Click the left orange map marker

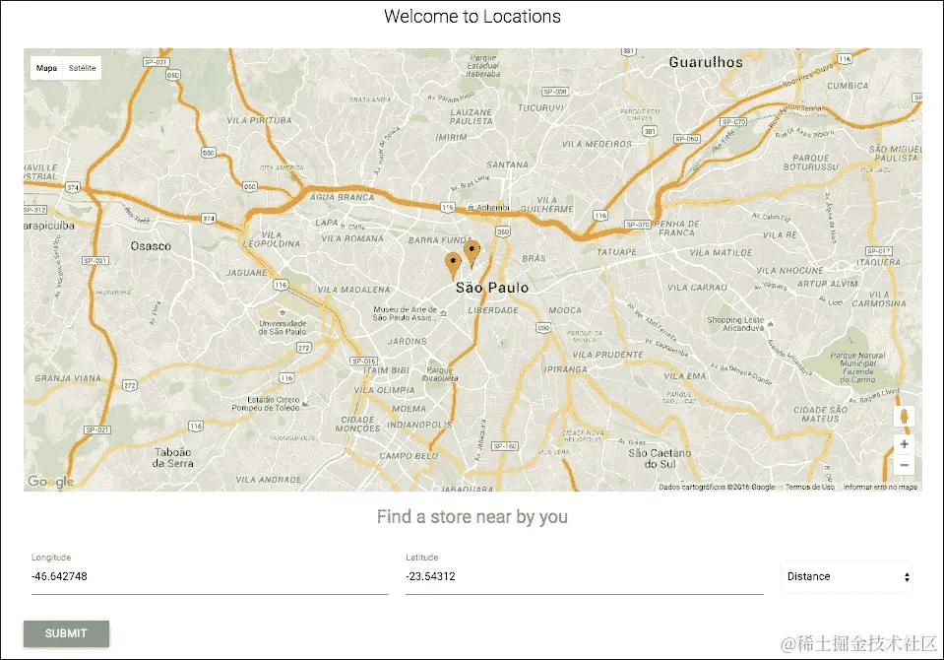click(453, 266)
